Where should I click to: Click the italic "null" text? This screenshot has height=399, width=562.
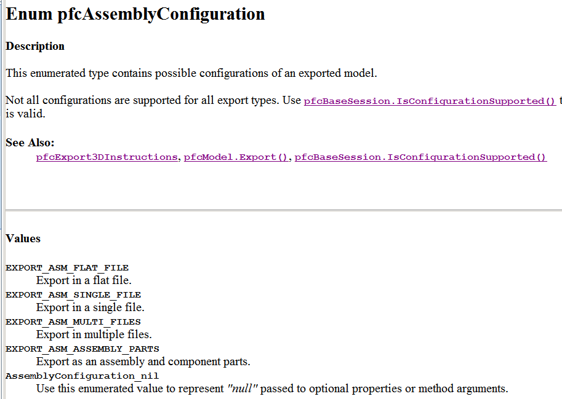[243, 389]
